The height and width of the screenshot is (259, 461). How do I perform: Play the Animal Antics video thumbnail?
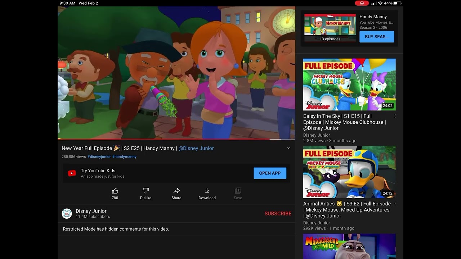349,172
